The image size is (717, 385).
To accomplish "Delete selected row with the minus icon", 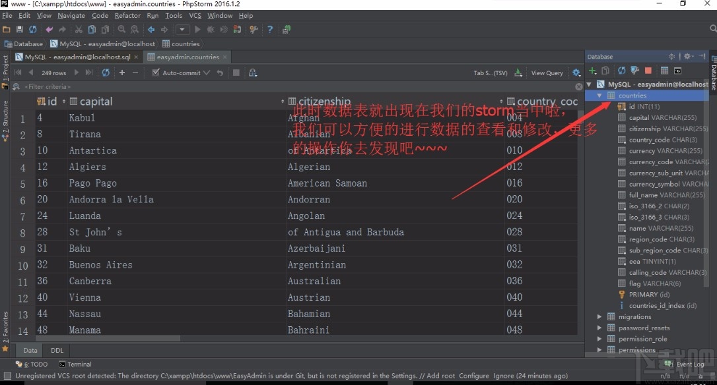I will (134, 73).
